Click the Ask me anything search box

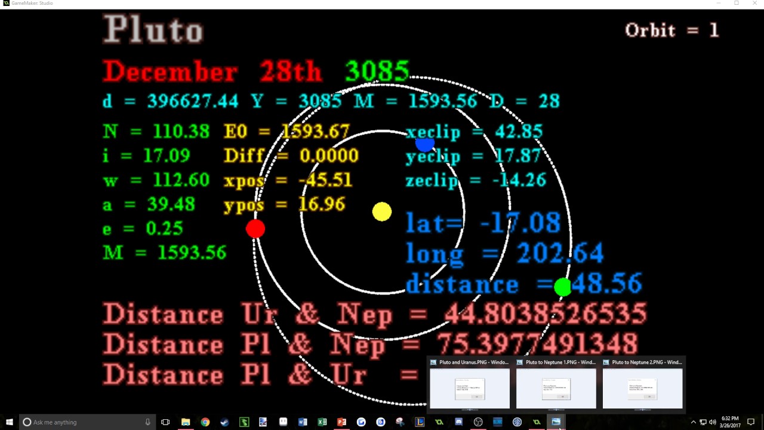pos(87,422)
